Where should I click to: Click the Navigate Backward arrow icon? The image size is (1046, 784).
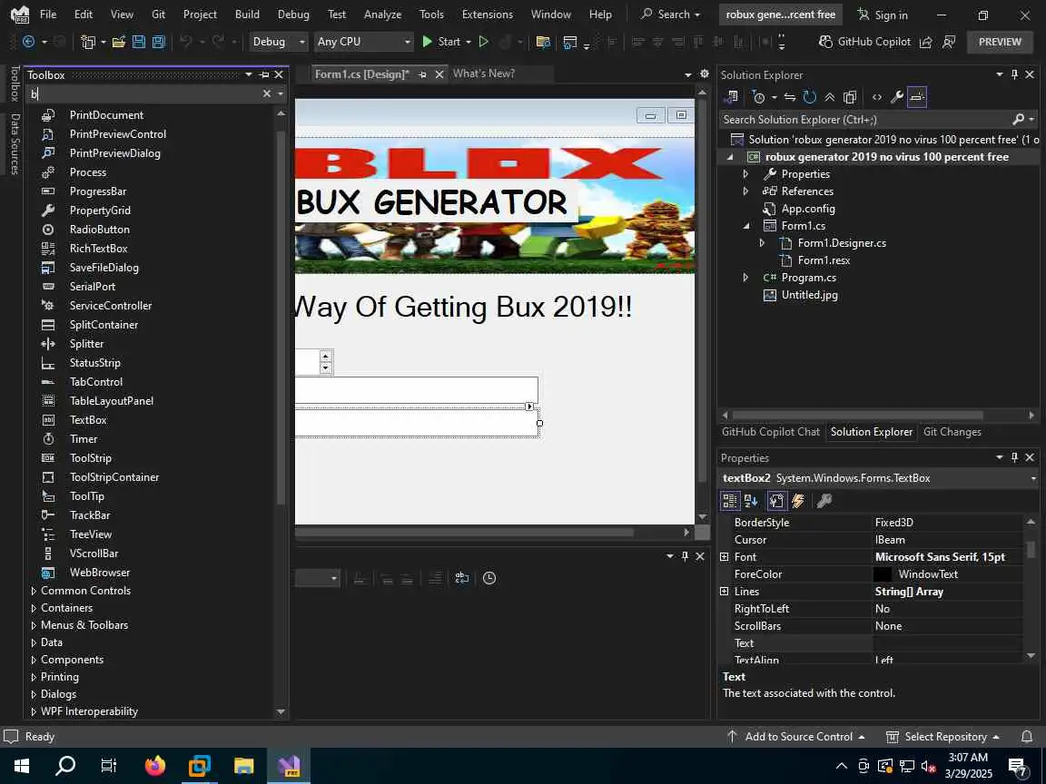pyautogui.click(x=29, y=42)
